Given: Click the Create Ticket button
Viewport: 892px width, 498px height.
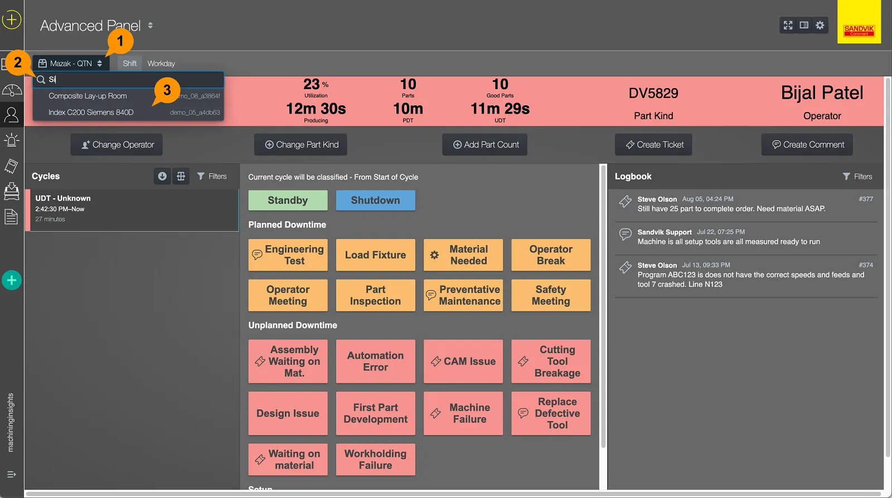Looking at the screenshot, I should click(x=654, y=145).
